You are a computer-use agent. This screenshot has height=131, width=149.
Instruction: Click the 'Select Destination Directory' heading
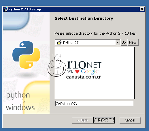tap(84, 18)
